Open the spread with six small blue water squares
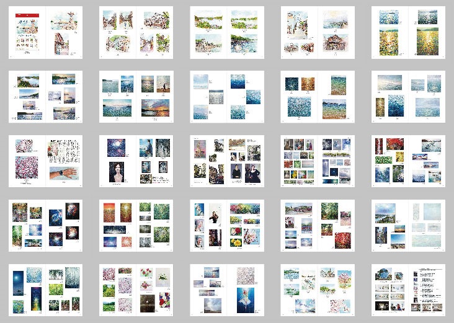 click(x=227, y=97)
